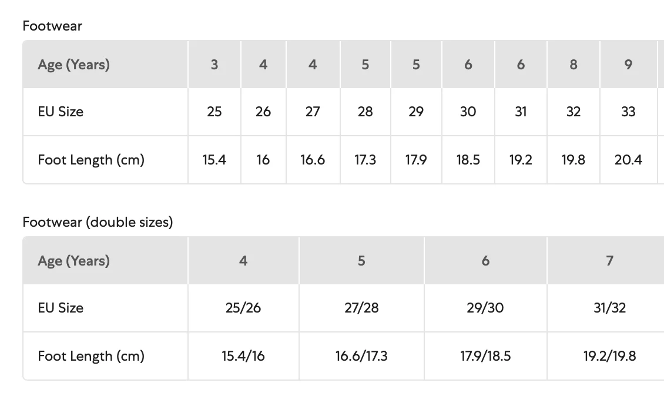
Task: Click age 7 header in double sizes table
Action: click(x=609, y=261)
